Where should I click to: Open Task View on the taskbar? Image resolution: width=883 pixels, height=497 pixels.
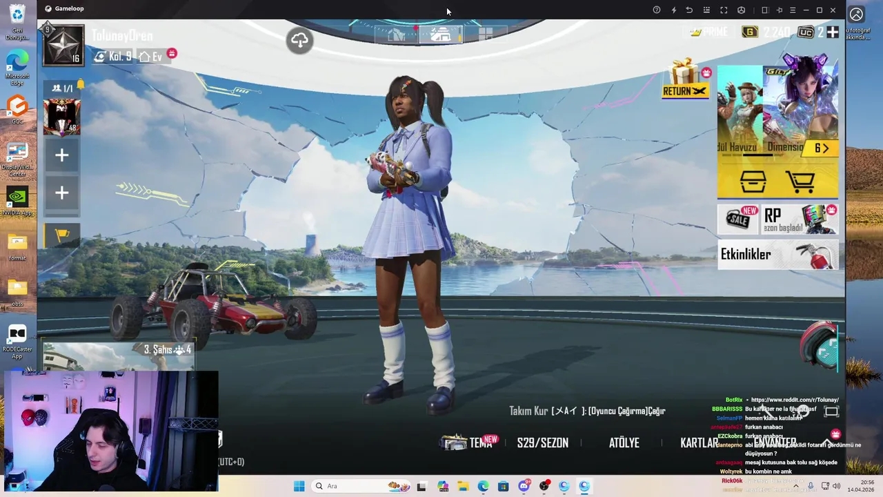click(421, 486)
